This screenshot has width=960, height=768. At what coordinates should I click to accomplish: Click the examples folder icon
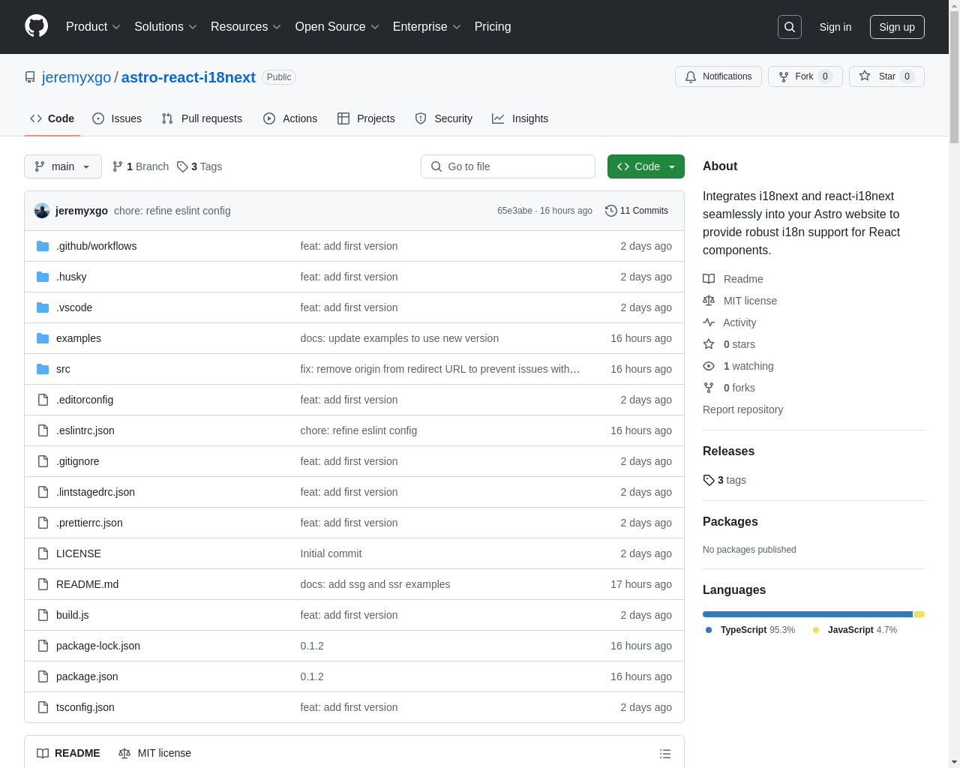click(x=43, y=338)
